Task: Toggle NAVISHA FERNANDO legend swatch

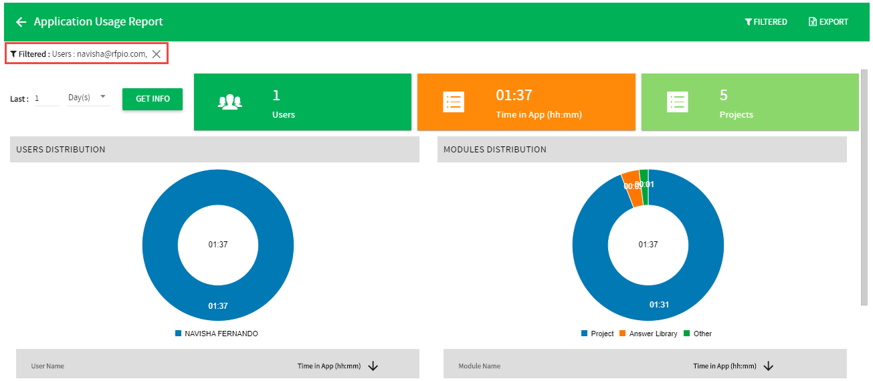Action: tap(178, 334)
